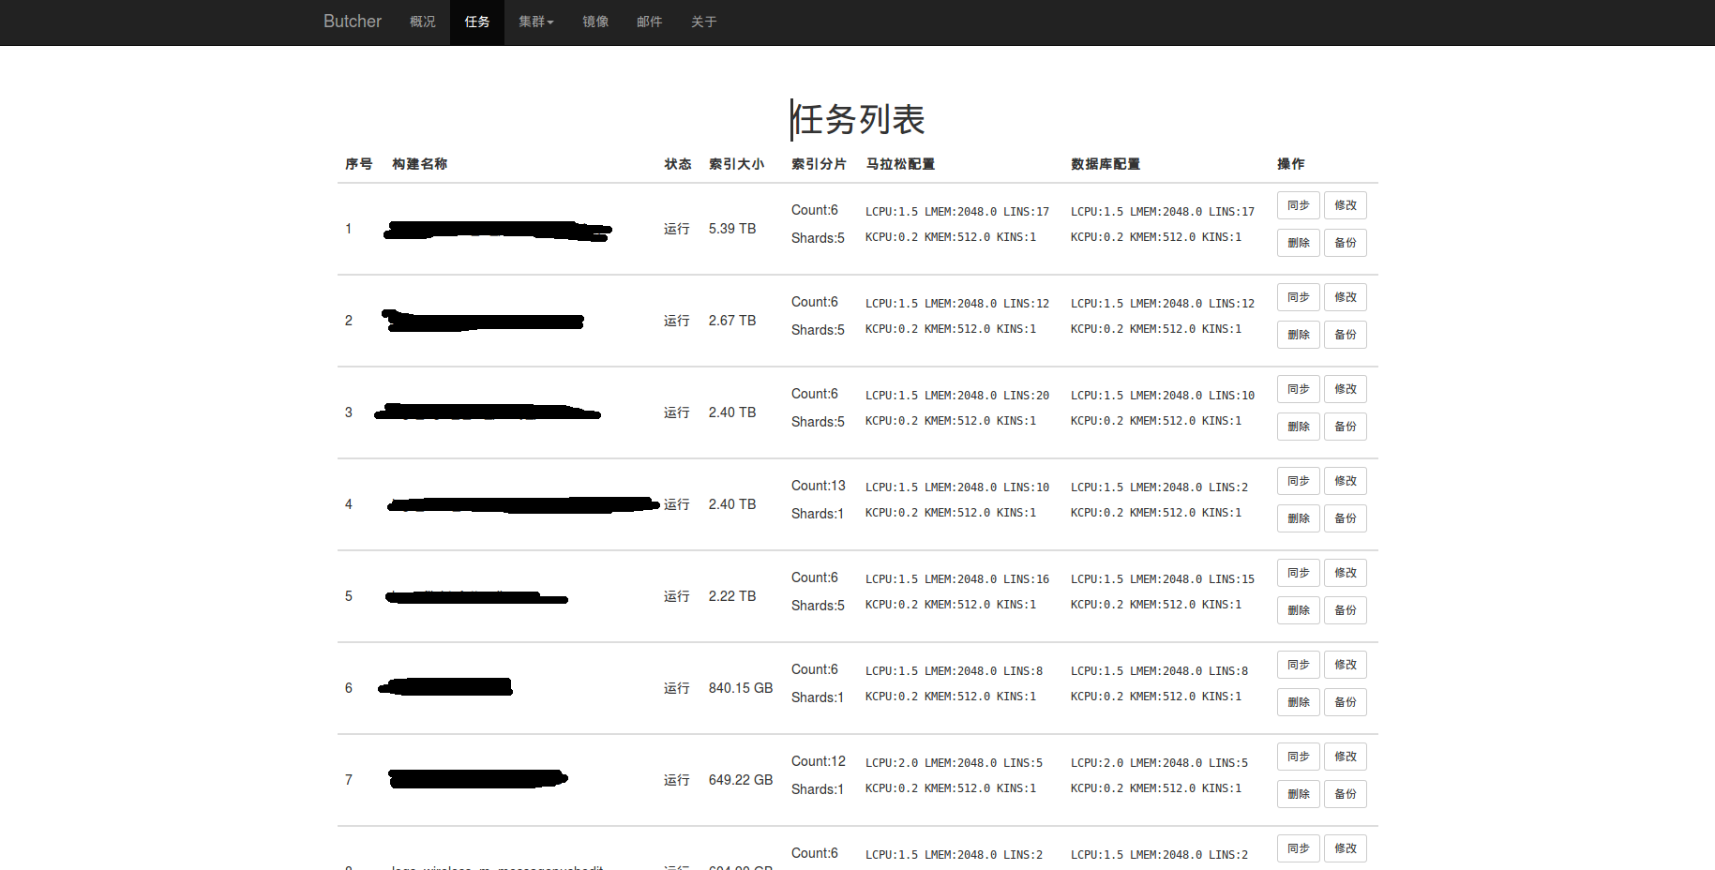Delete task 1 using 删除 button
The width and height of the screenshot is (1715, 870).
point(1298,243)
